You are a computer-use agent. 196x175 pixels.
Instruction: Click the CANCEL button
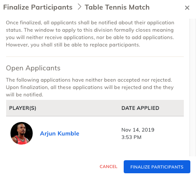coord(108,167)
